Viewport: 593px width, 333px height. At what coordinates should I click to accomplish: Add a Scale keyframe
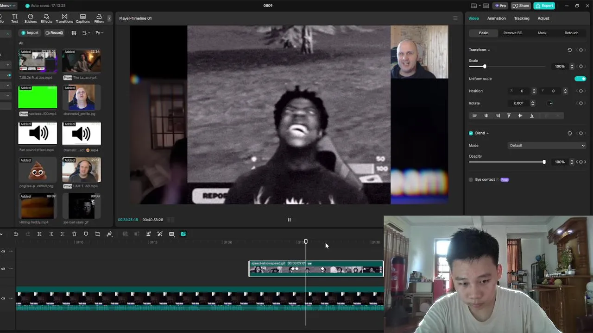coord(581,67)
